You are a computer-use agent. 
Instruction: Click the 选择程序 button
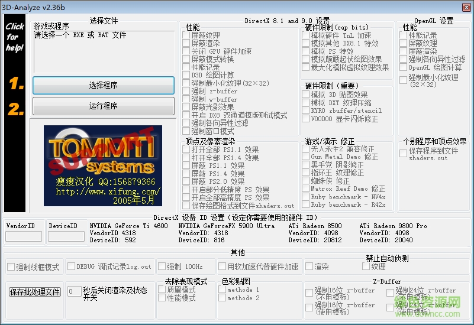tap(104, 86)
